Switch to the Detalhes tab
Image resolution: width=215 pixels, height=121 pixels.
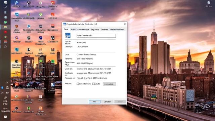[104, 30]
